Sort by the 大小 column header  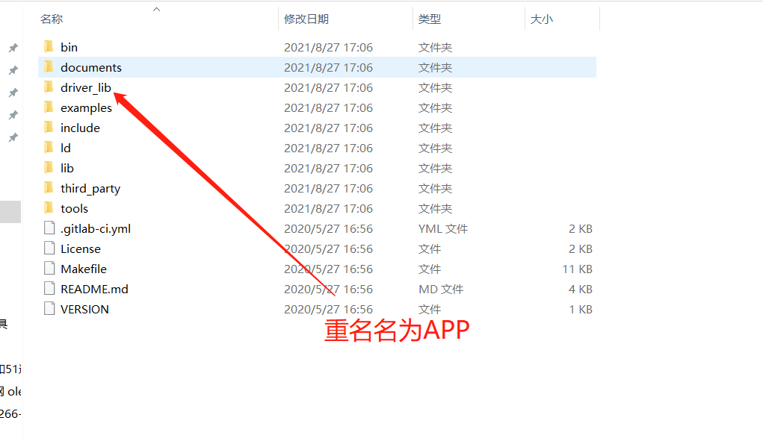[542, 19]
